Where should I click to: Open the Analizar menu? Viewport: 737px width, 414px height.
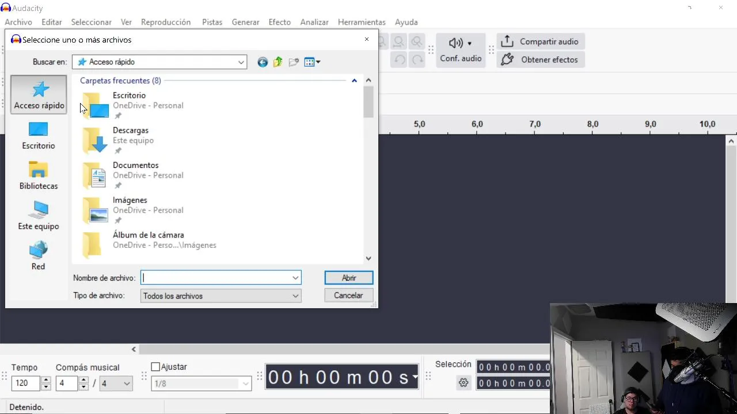coord(314,22)
